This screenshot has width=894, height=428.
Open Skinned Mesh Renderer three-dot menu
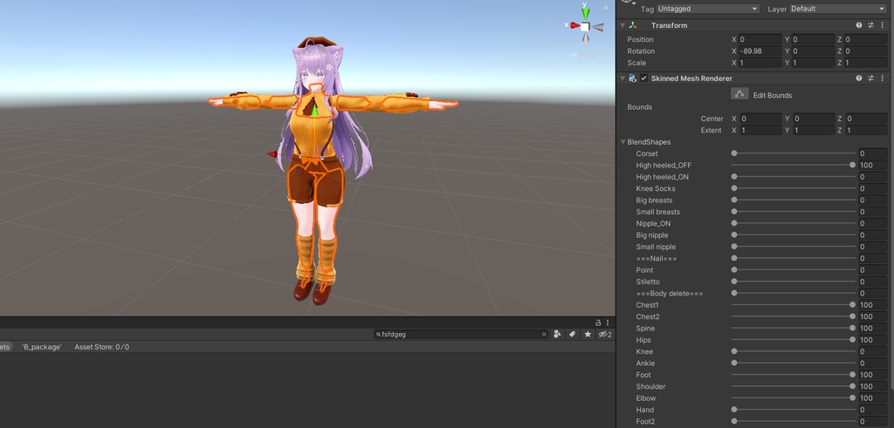pyautogui.click(x=882, y=78)
